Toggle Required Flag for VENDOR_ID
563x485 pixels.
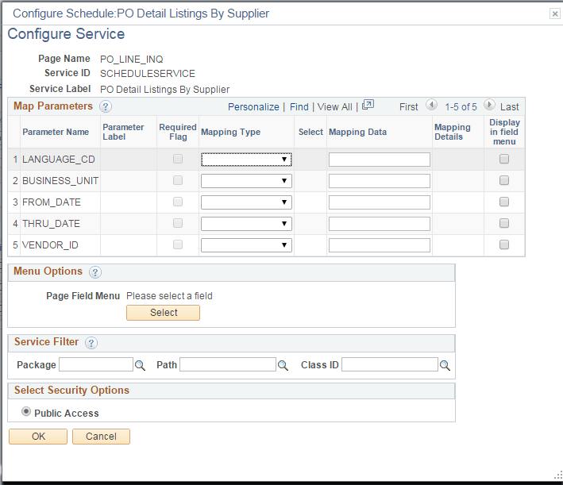pyautogui.click(x=178, y=244)
